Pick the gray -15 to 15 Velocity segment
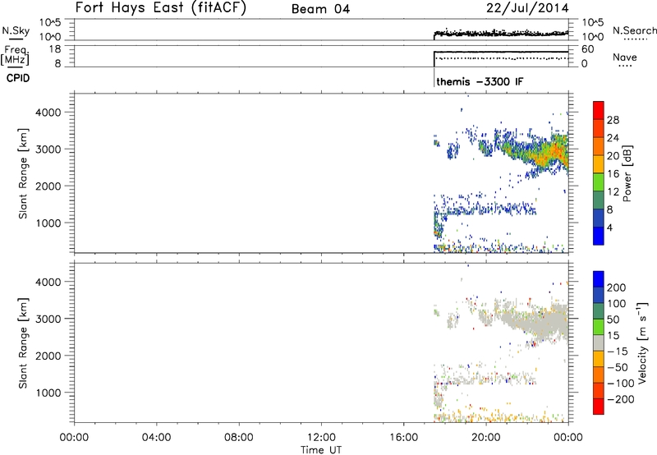657x455 pixels. [599, 343]
